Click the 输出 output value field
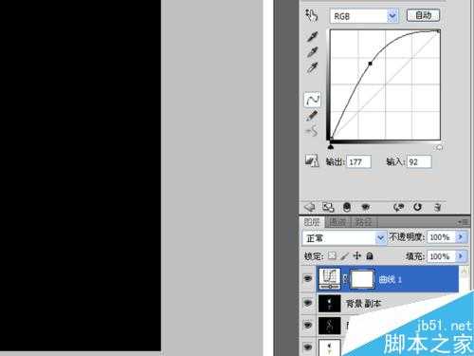 (358, 161)
